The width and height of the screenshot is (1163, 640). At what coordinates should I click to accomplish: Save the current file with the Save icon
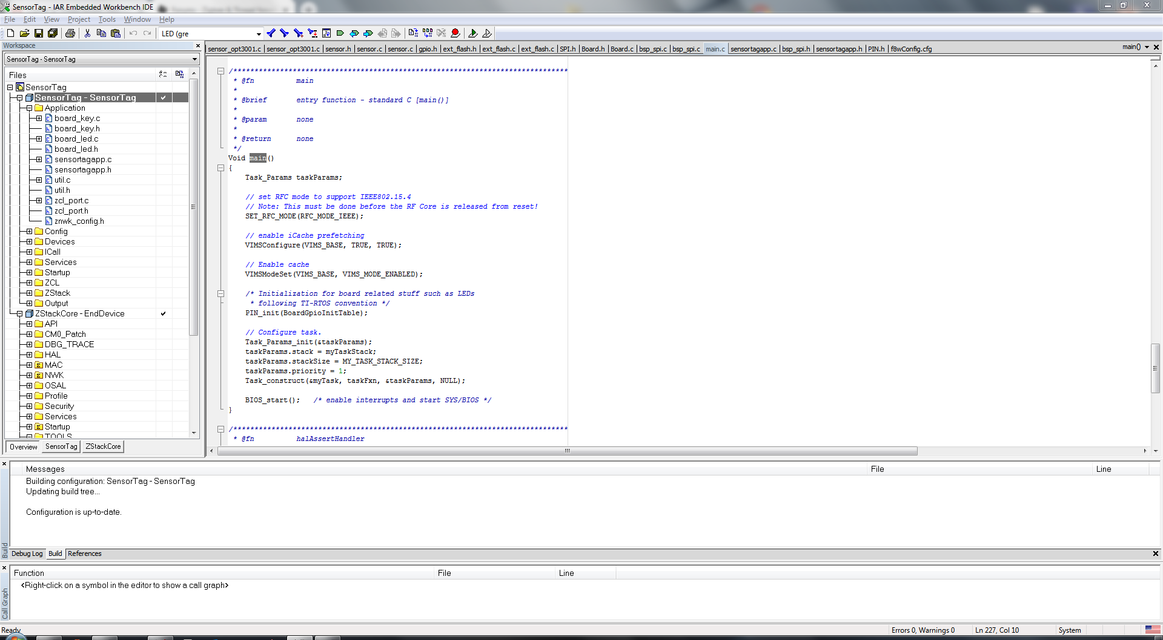(x=39, y=33)
